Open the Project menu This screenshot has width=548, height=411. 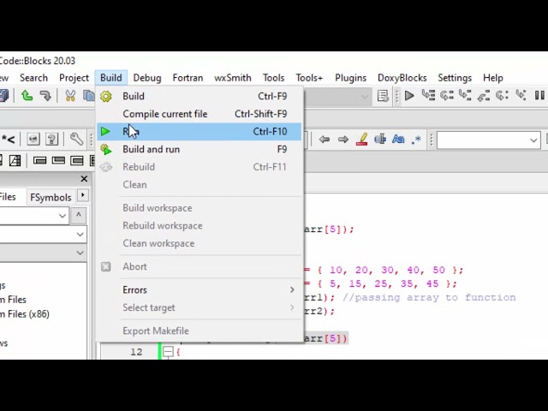coord(74,78)
